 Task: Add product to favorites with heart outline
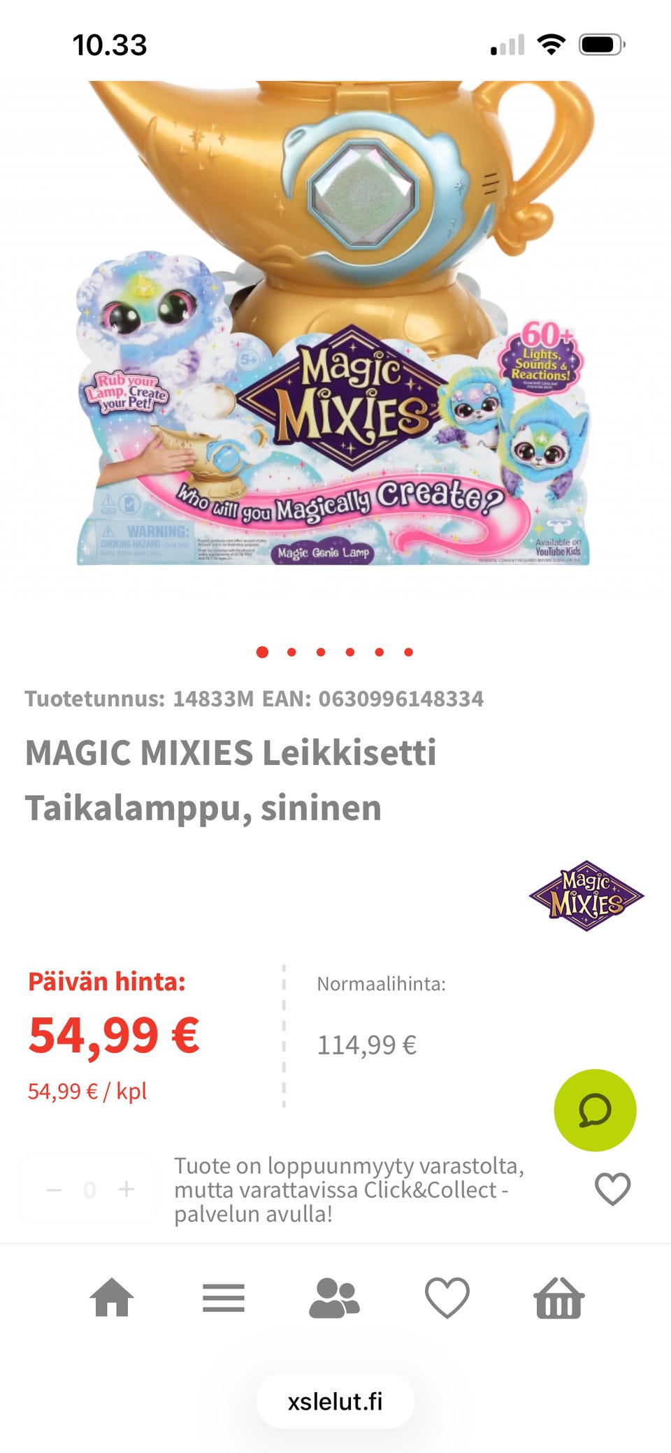click(612, 1189)
